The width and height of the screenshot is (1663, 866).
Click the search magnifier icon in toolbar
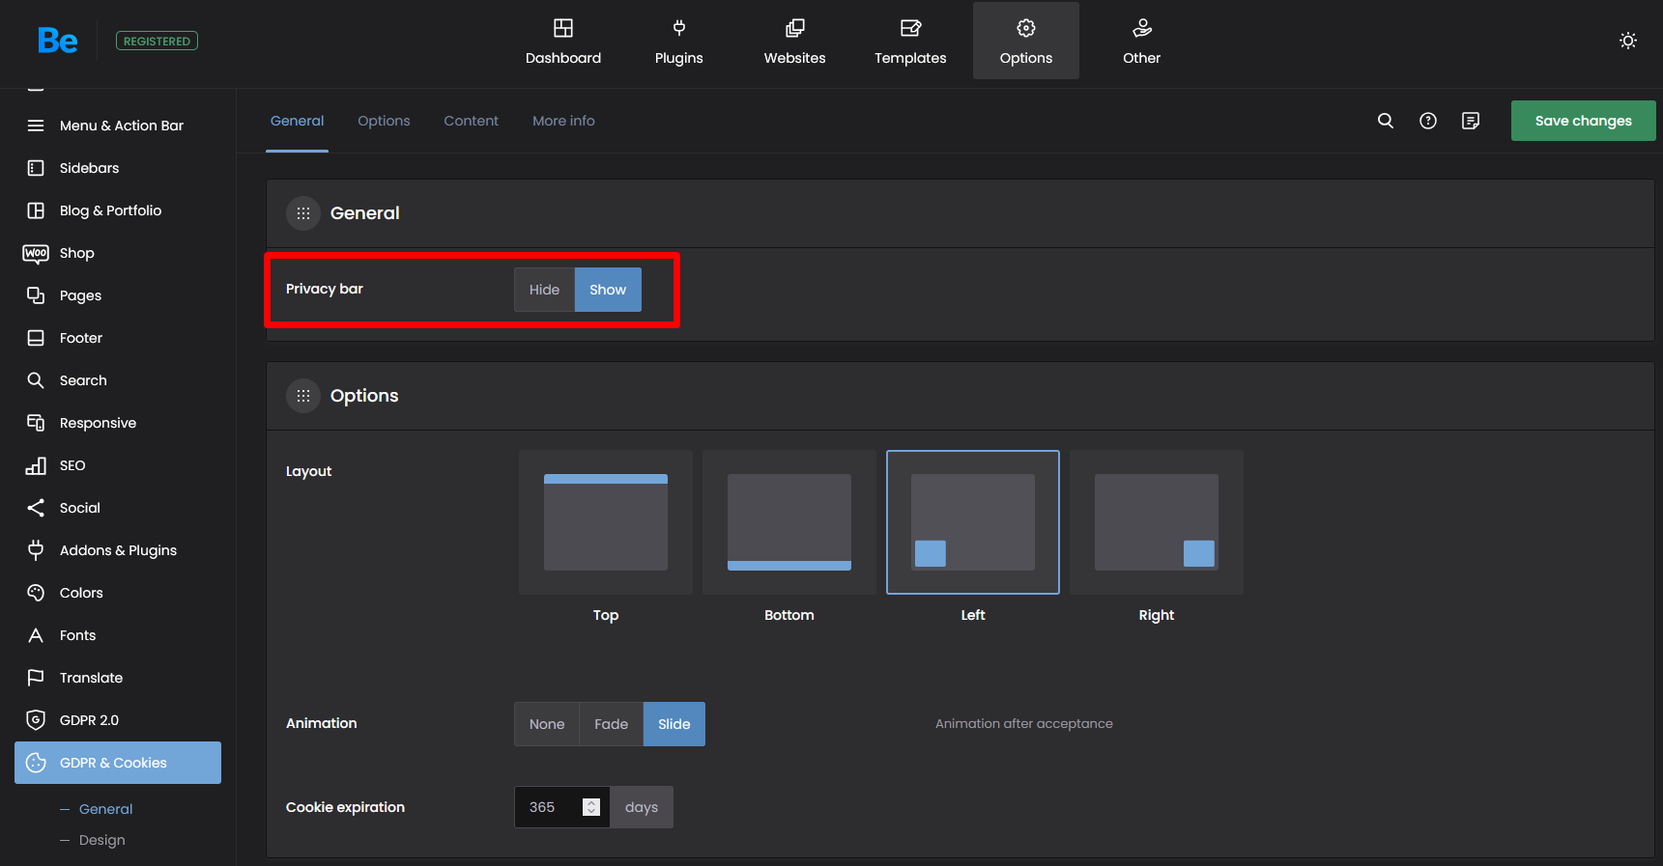(x=1385, y=121)
